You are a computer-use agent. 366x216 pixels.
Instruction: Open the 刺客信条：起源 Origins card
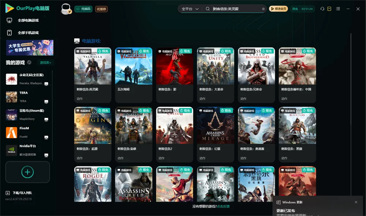(93, 135)
